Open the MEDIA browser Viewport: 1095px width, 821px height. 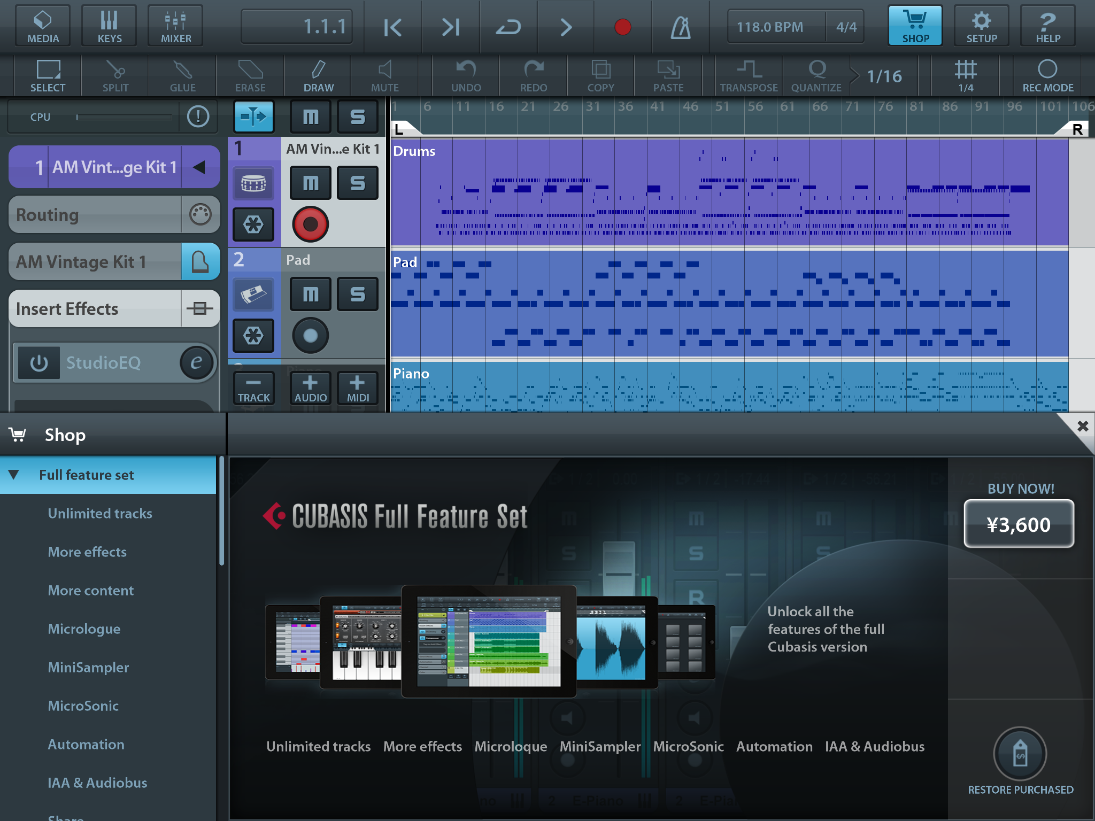(x=43, y=26)
